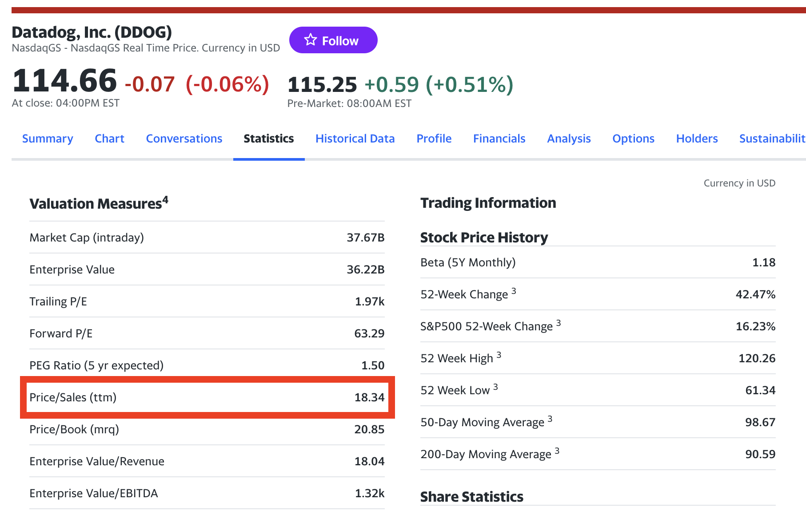The width and height of the screenshot is (806, 515).
Task: Click the 52 Week Low value 61.34
Action: point(760,390)
